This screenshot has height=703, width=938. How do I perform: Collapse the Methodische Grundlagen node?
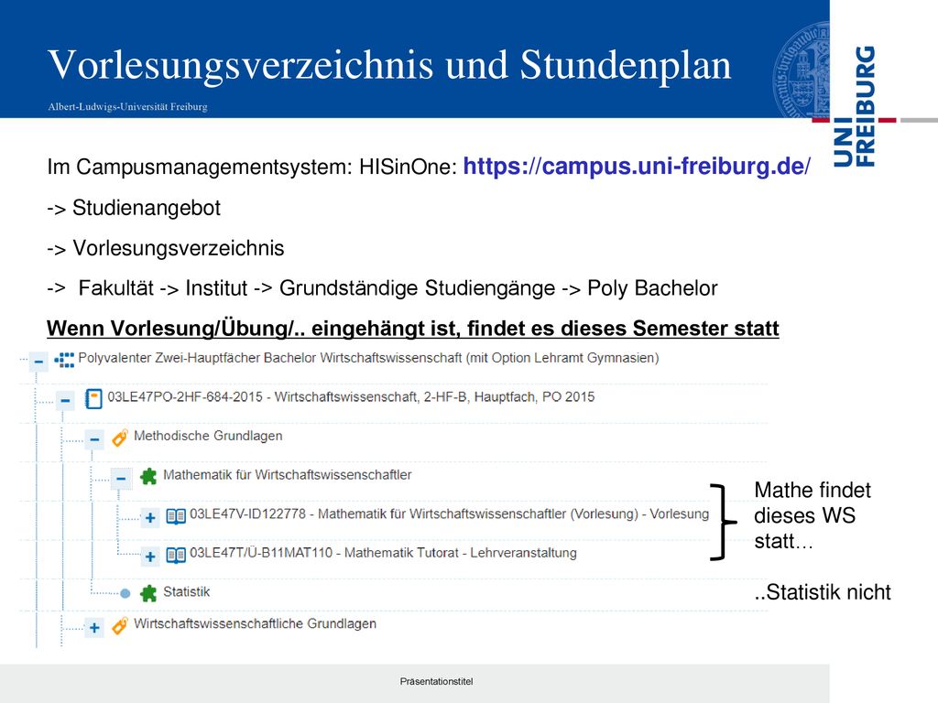94,439
